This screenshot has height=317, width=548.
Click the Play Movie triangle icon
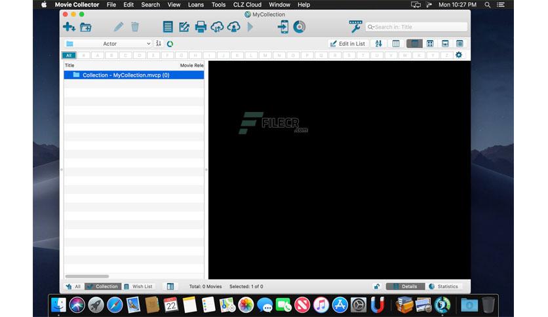(250, 27)
